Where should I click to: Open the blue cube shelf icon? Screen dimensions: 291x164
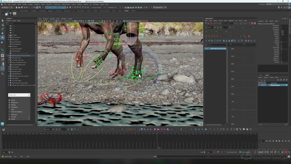tap(7, 14)
